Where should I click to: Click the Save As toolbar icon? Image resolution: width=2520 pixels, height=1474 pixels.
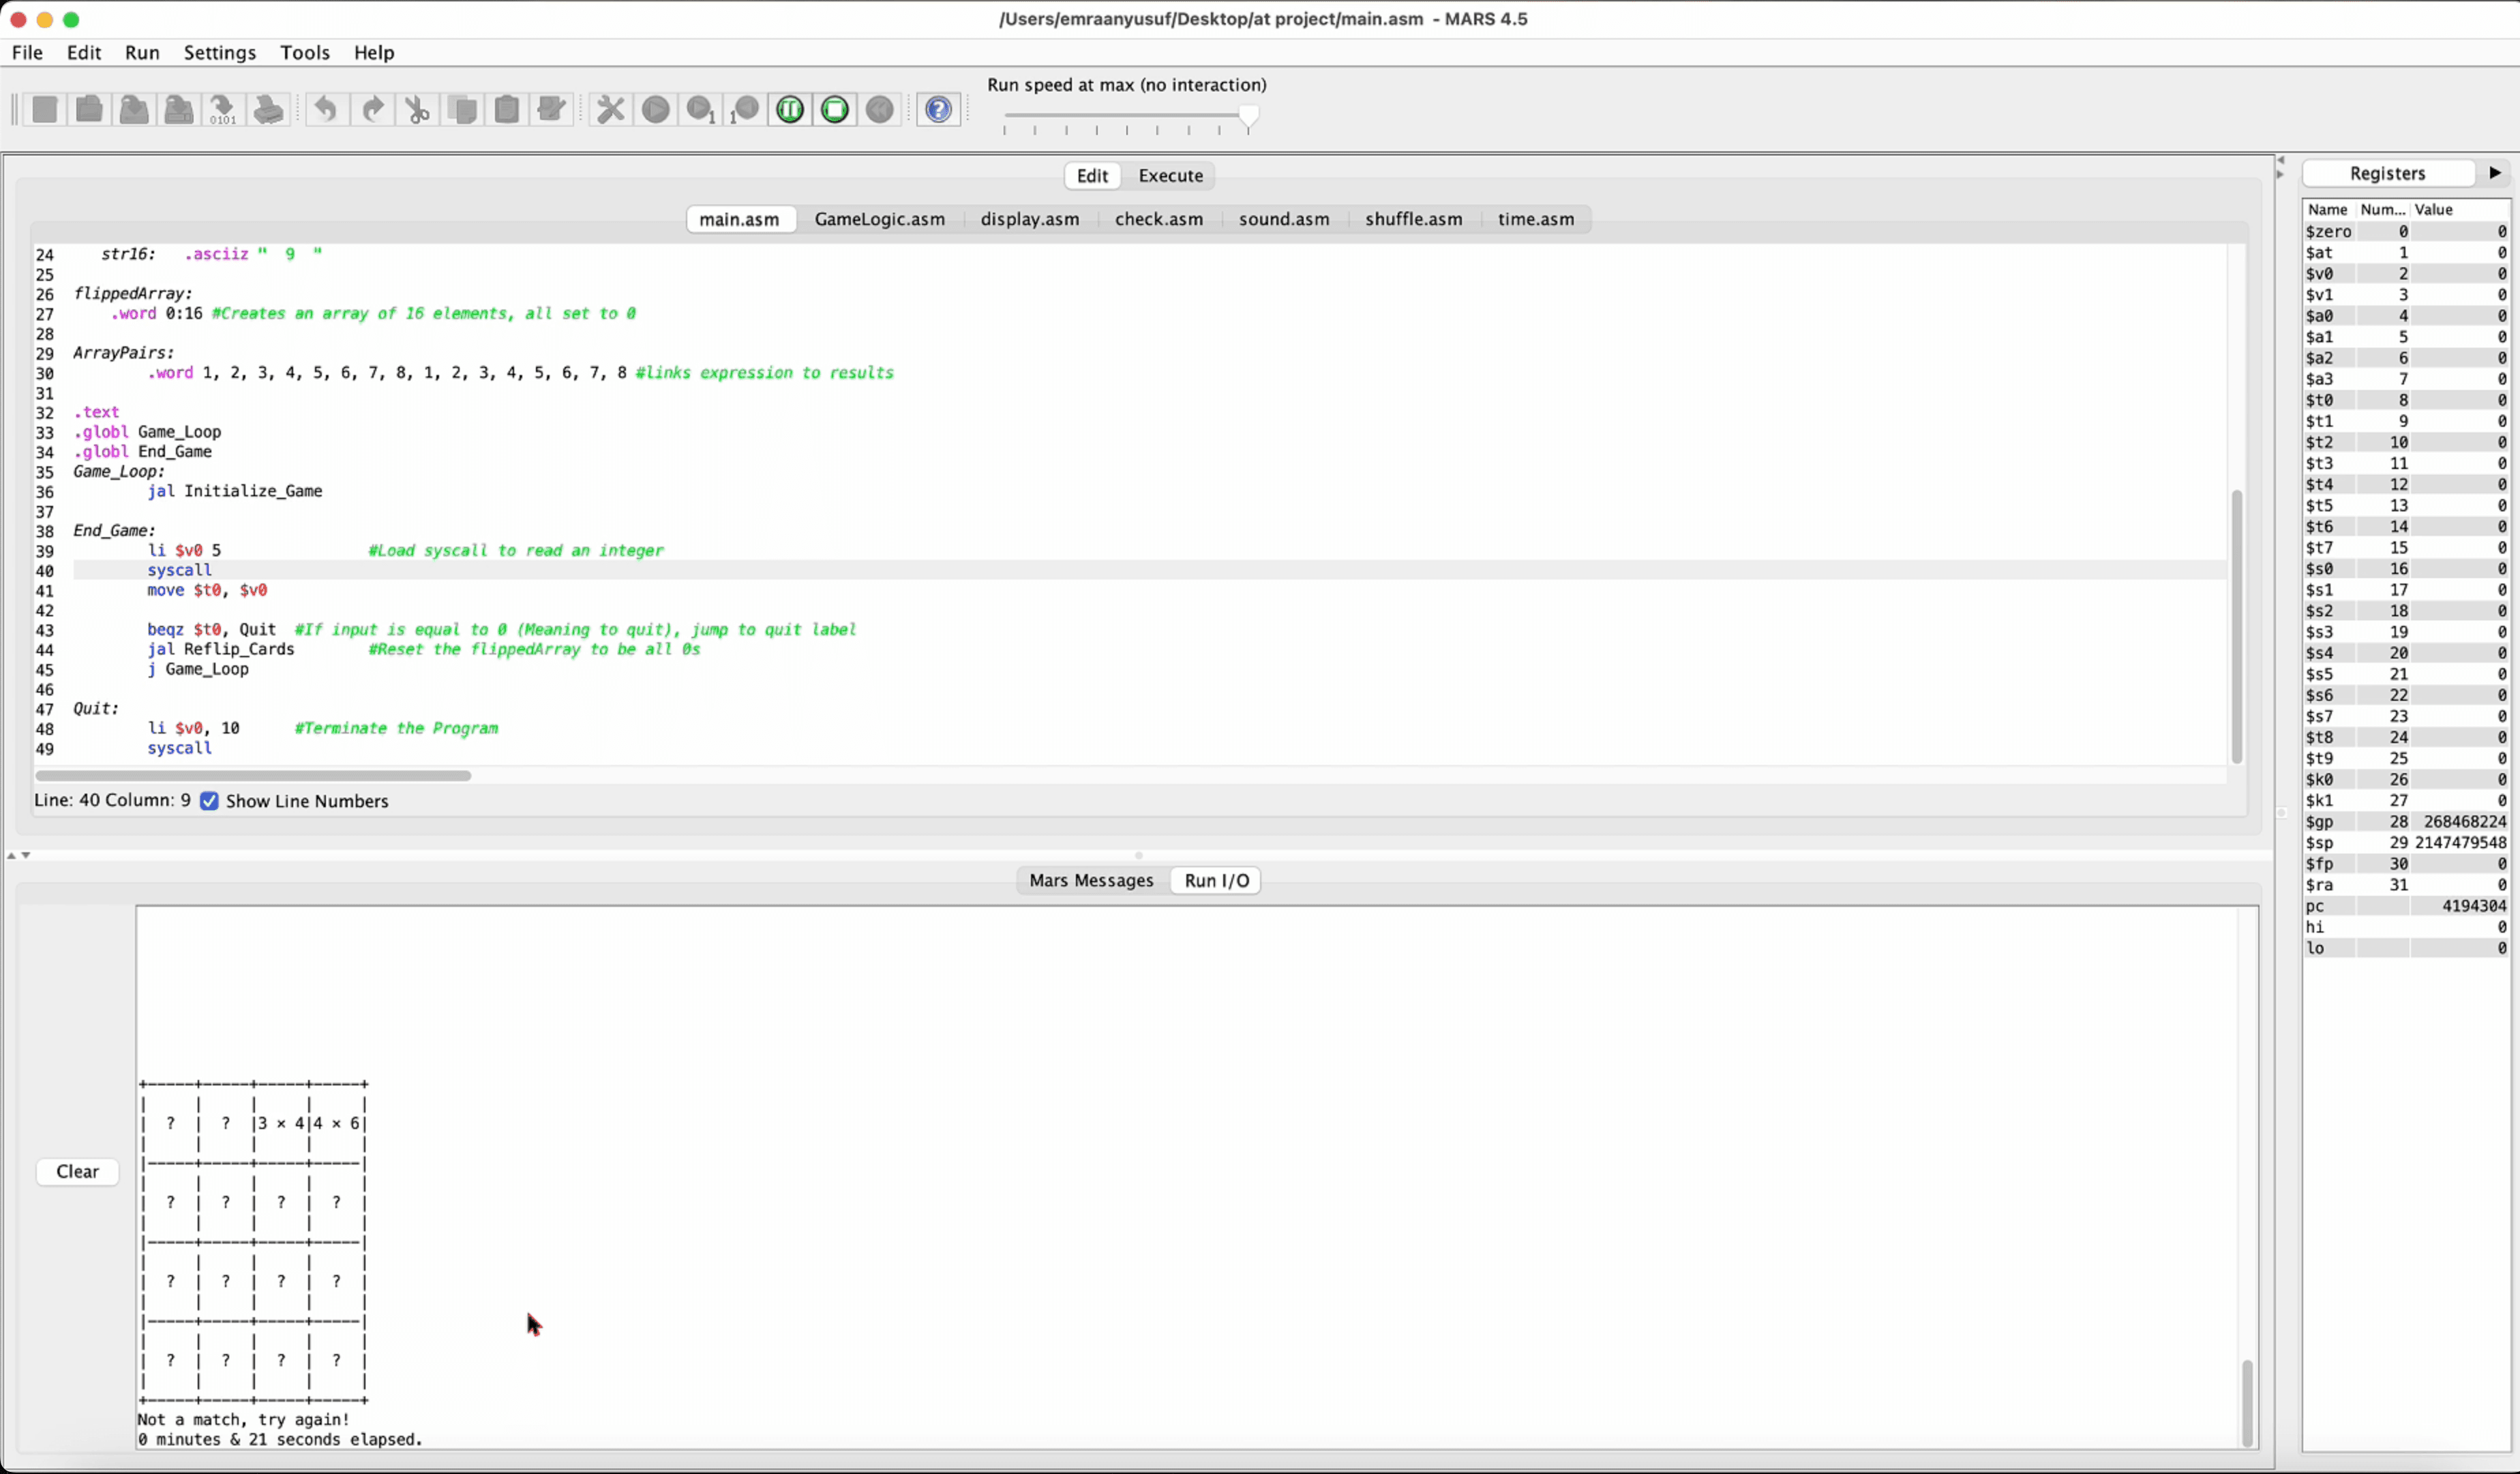[x=179, y=109]
